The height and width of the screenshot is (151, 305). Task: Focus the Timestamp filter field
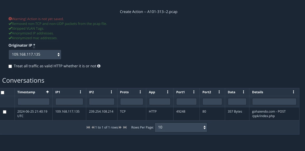(x=33, y=102)
